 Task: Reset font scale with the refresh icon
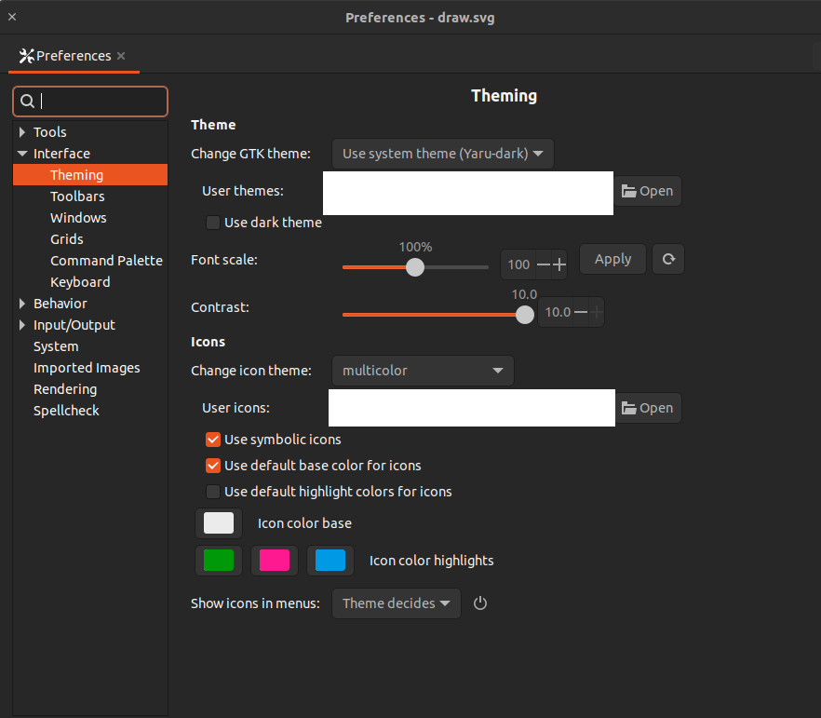click(668, 259)
